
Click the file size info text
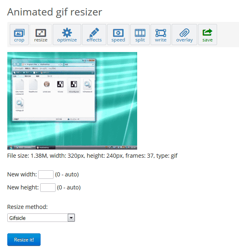tap(93, 156)
